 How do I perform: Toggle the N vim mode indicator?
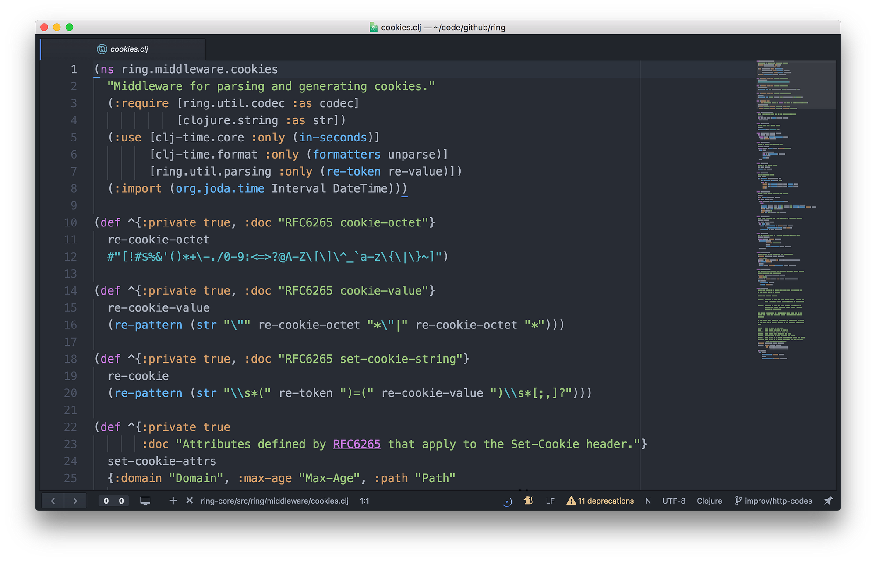(x=648, y=501)
